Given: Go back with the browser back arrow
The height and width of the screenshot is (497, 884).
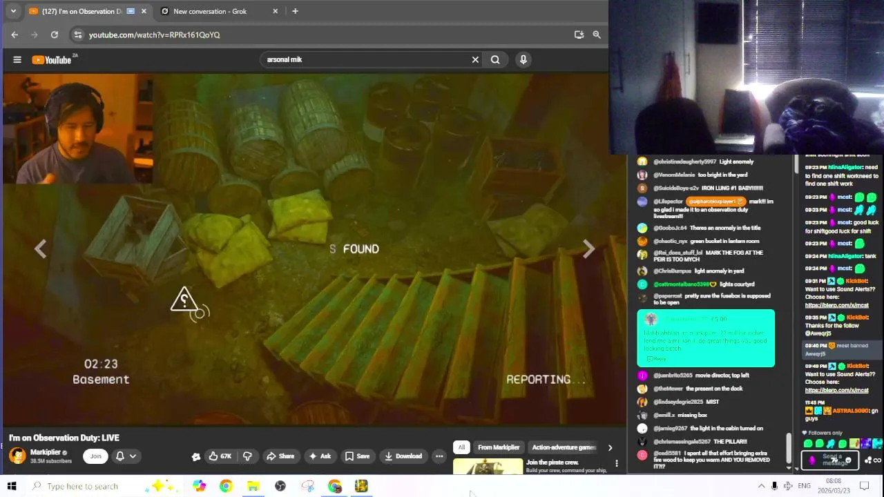Looking at the screenshot, I should click(15, 35).
